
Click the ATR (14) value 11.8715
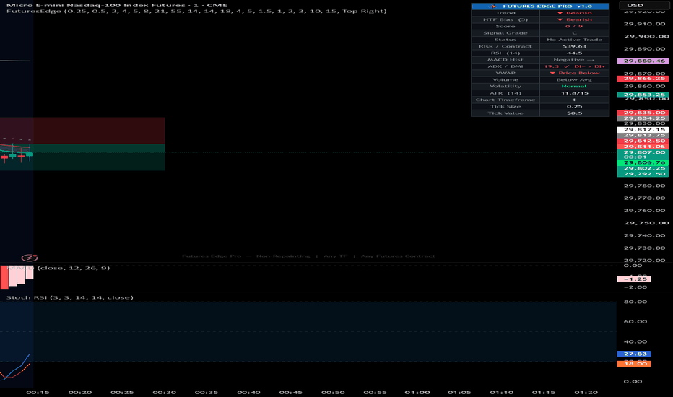574,93
